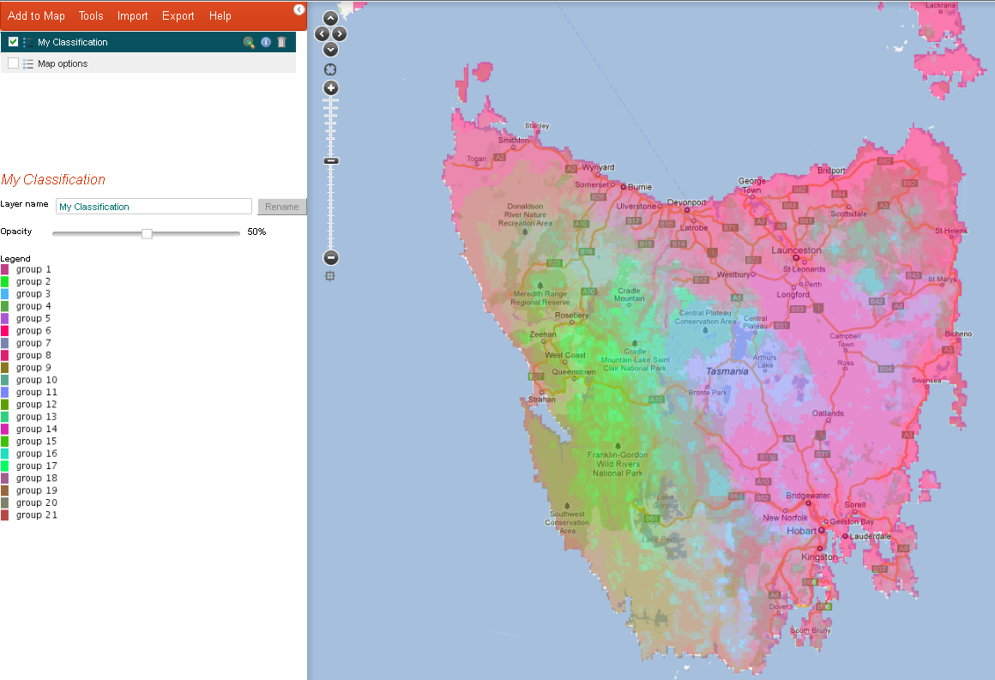Click the Launceston label on map
The height and width of the screenshot is (680, 995).
click(x=796, y=250)
